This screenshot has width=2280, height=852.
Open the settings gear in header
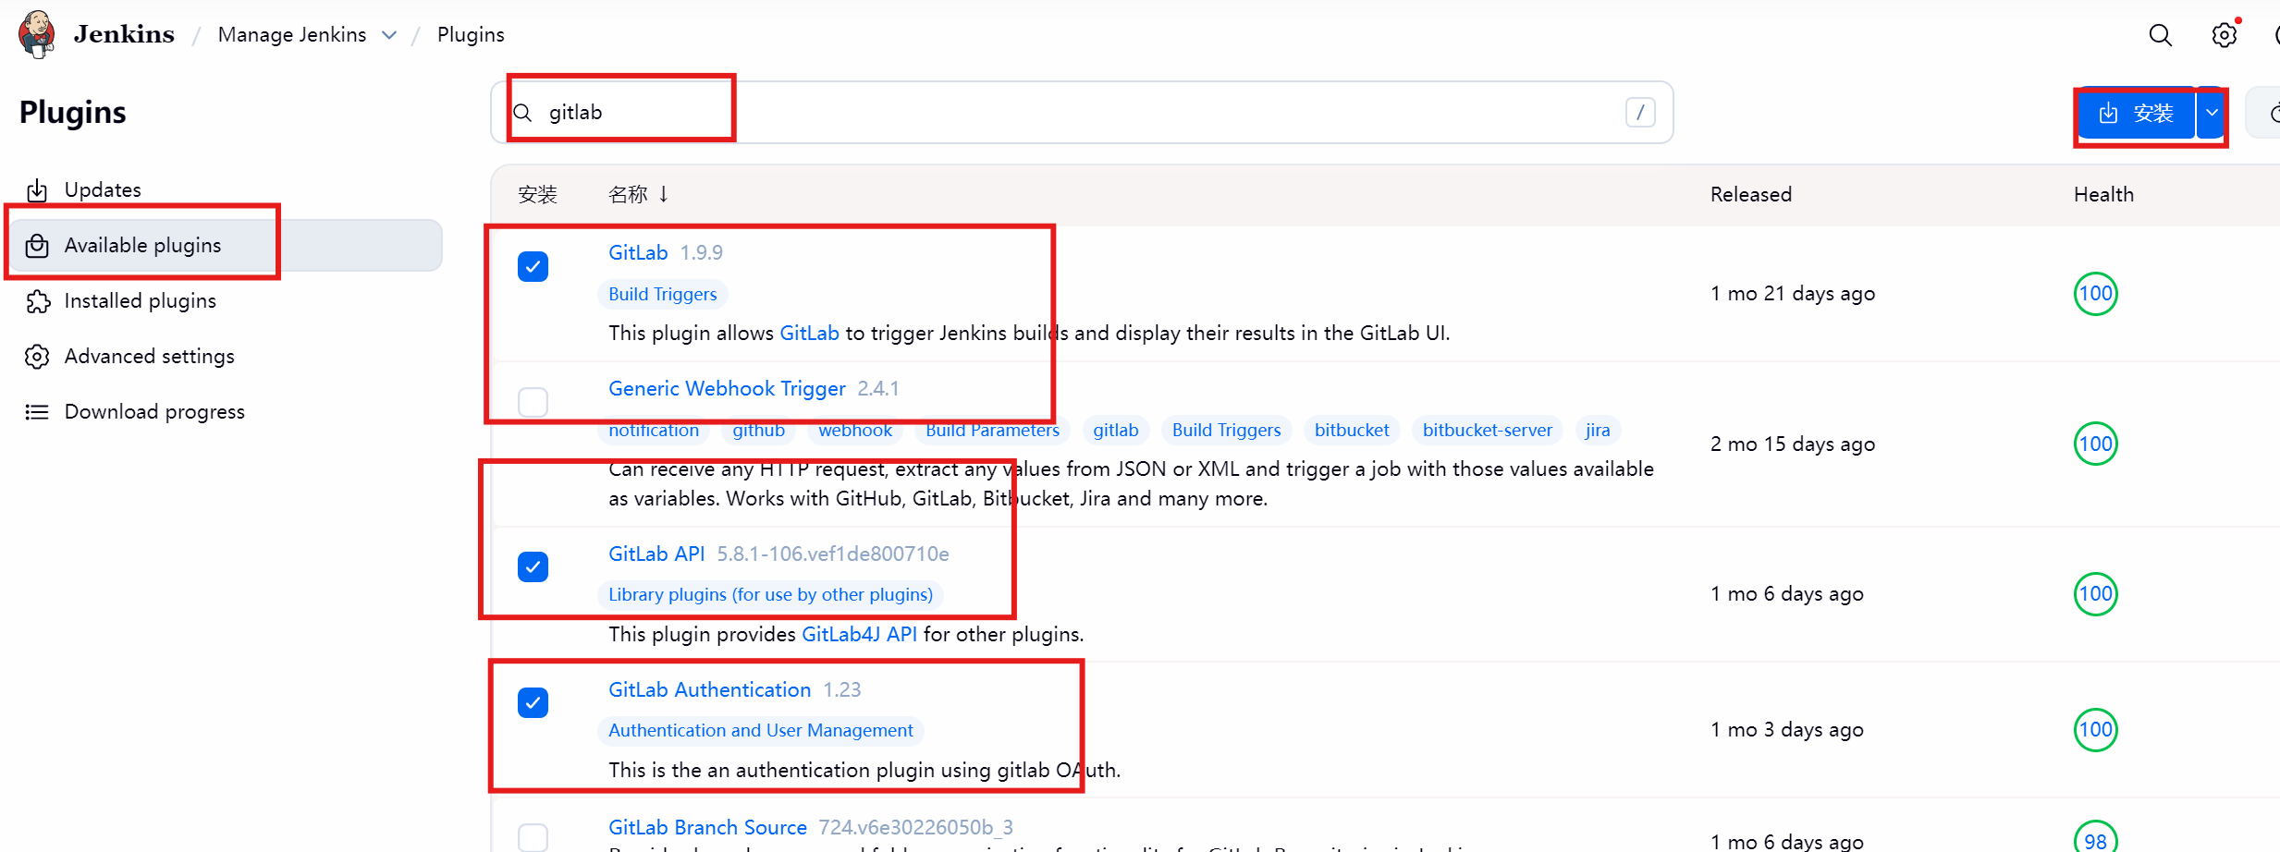(x=2224, y=35)
